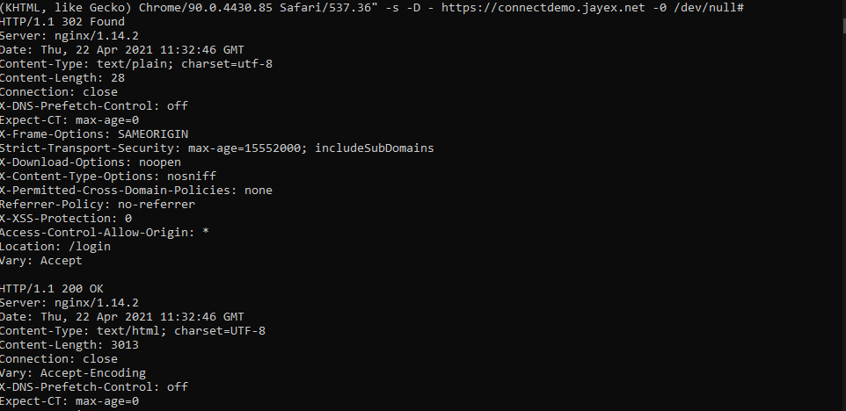
Task: Click the Location: /login header line
Action: tap(55, 247)
